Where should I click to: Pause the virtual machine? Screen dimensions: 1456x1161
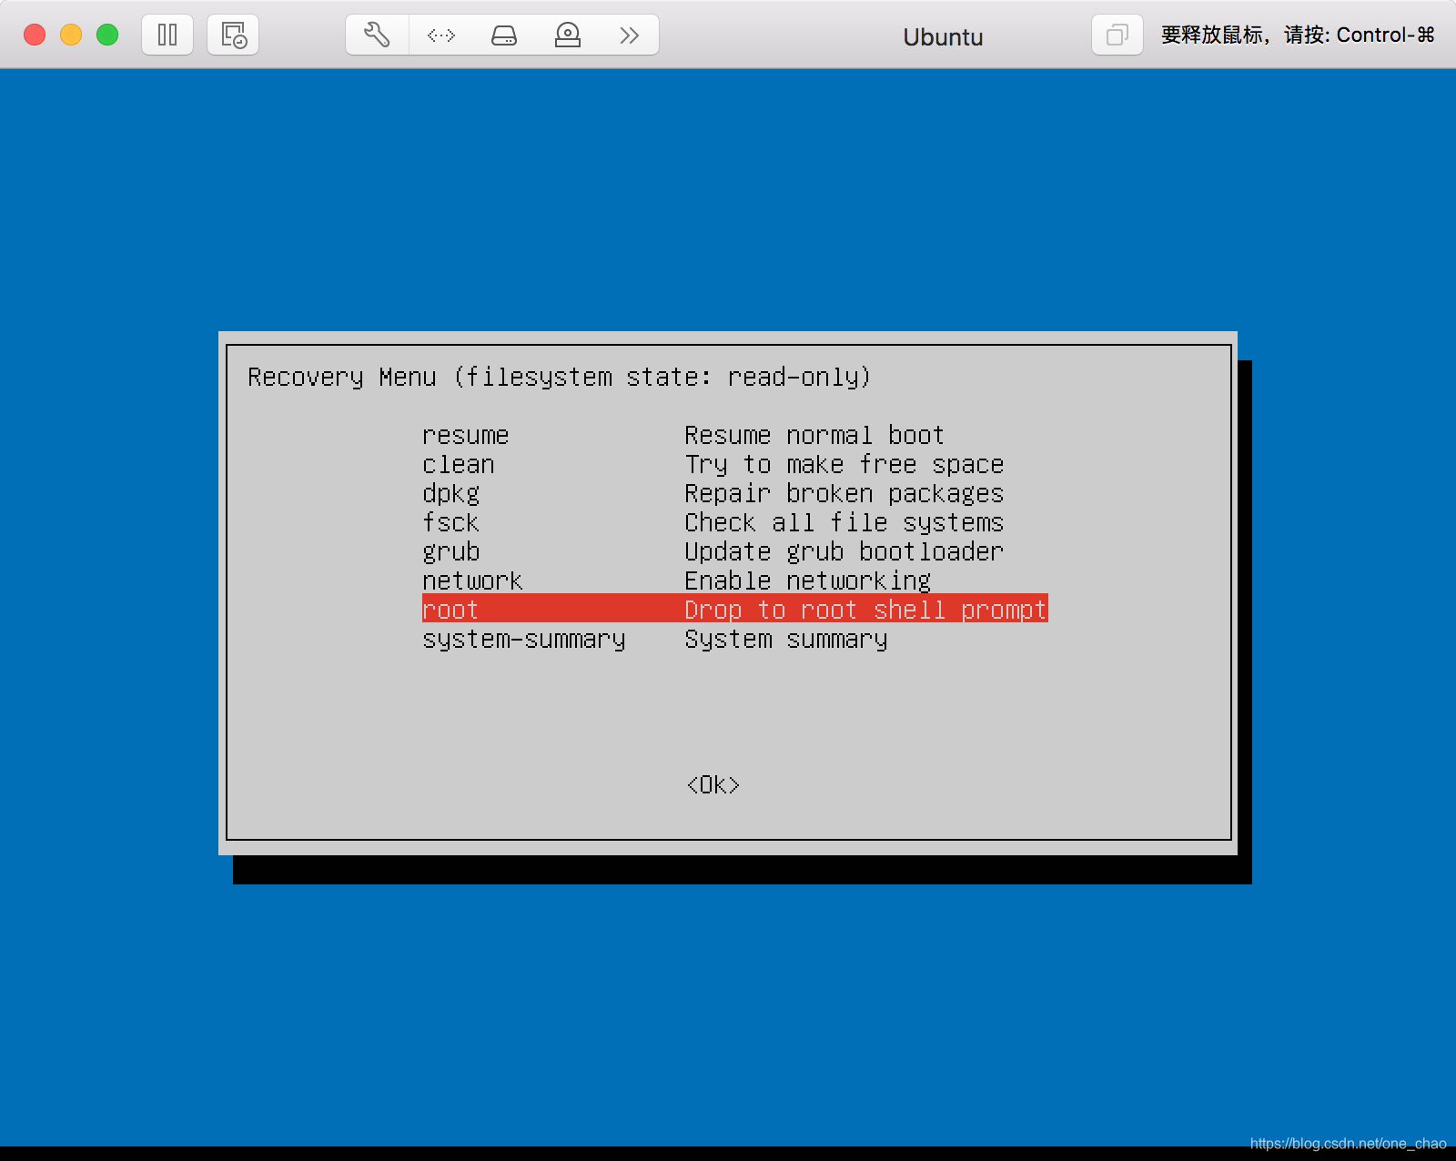tap(167, 35)
